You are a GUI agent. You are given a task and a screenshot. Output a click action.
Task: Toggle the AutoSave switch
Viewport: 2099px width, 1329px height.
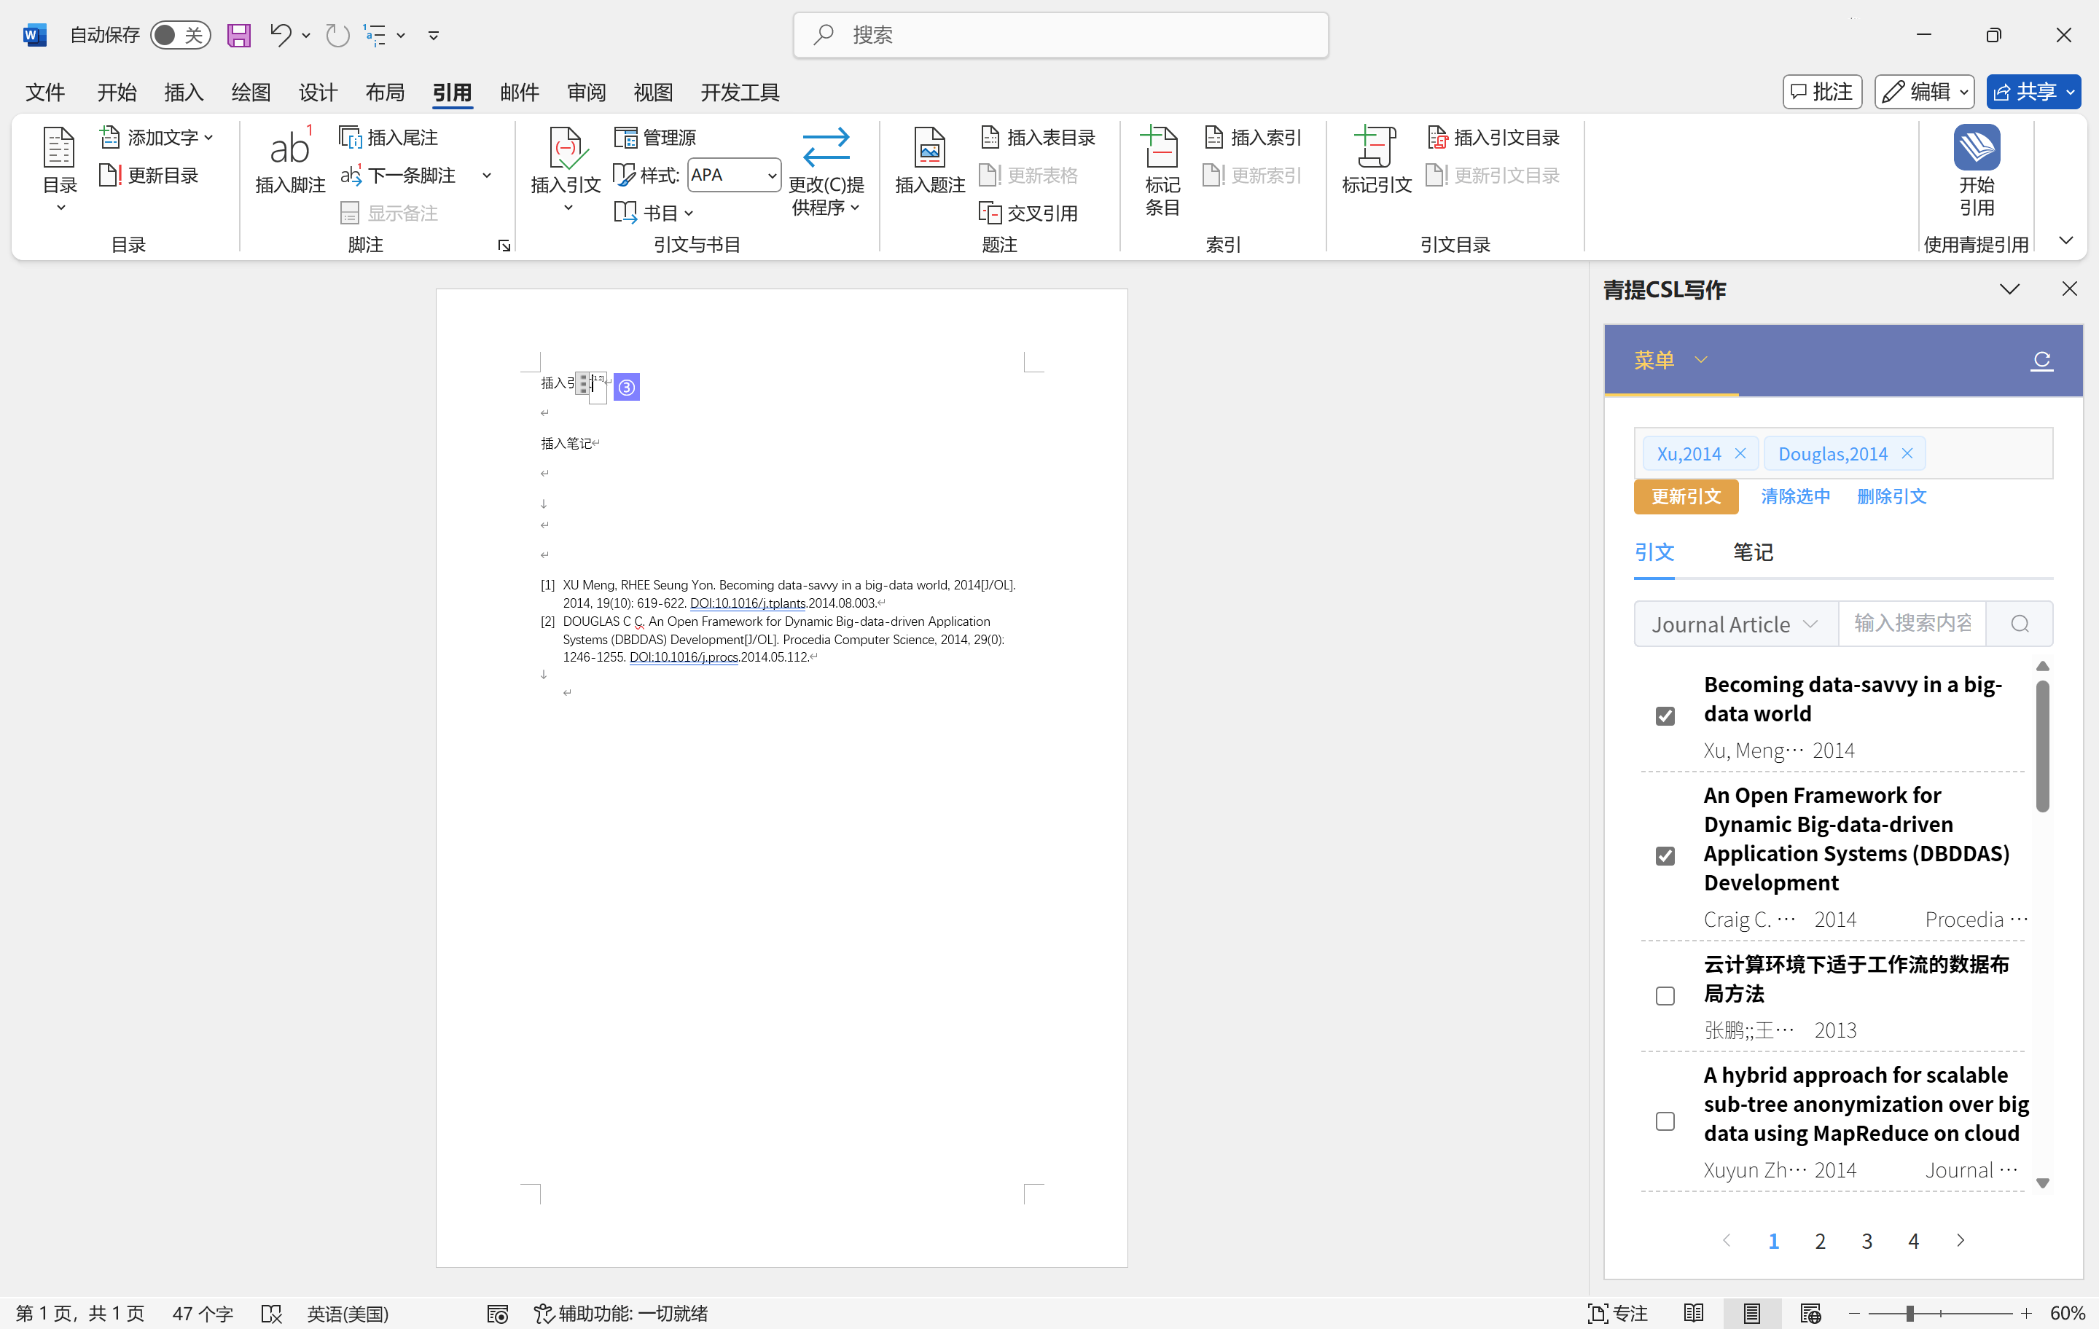[x=181, y=35]
